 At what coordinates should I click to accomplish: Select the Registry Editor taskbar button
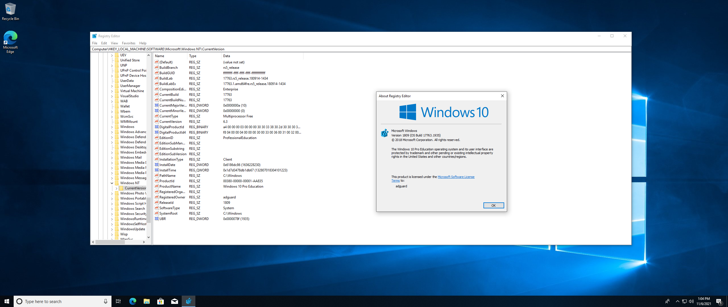coord(189,301)
